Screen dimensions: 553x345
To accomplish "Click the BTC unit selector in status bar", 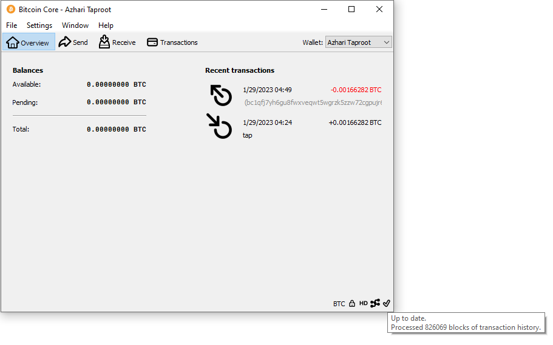I will tap(339, 304).
